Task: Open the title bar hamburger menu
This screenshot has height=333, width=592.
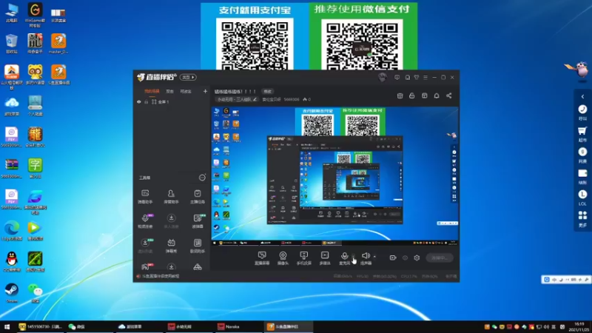Action: click(x=425, y=78)
